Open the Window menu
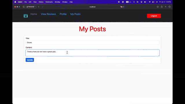This screenshot has width=185, height=104. click(x=65, y=2)
